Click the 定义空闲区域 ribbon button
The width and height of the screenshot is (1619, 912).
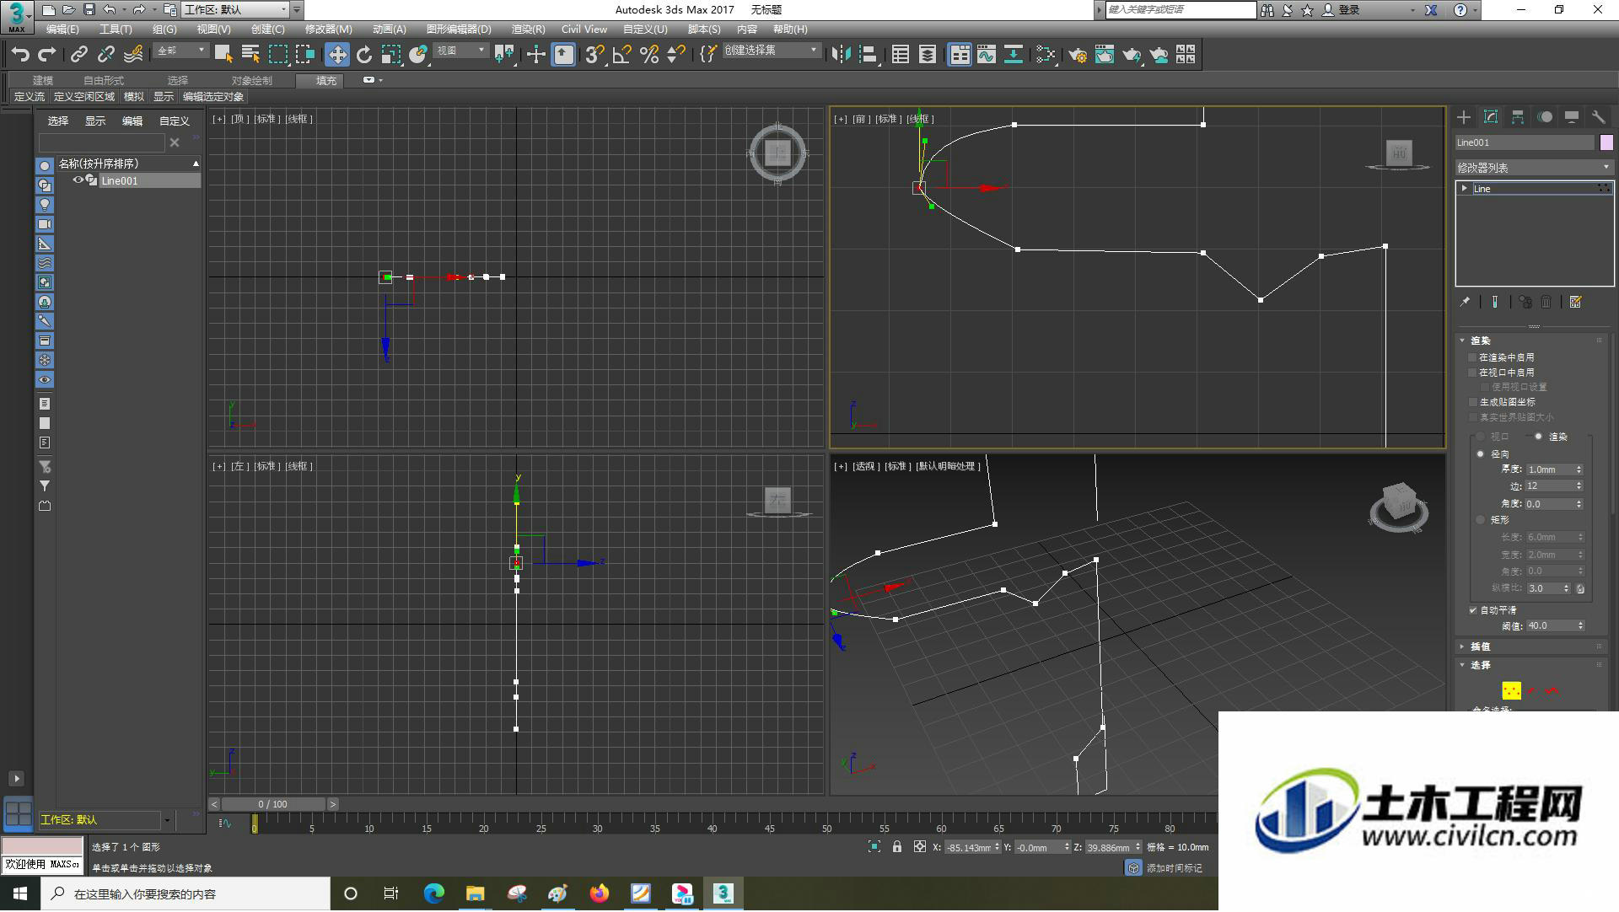(84, 97)
